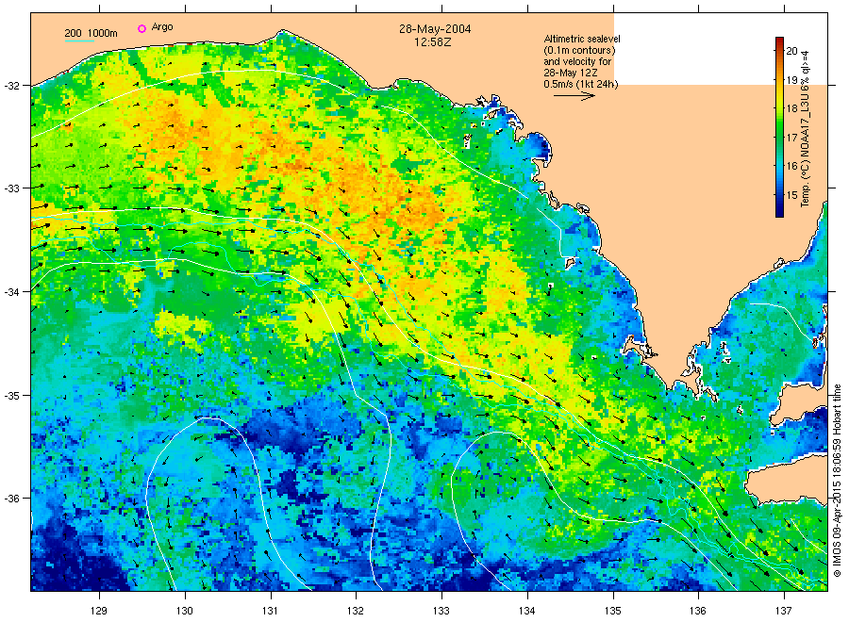The image size is (849, 622).
Task: Click latitude label -32
Action: click(10, 86)
